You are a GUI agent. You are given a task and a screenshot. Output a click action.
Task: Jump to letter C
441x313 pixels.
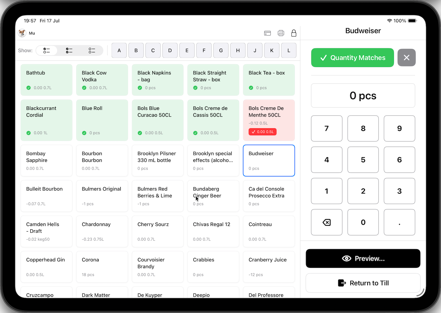153,50
